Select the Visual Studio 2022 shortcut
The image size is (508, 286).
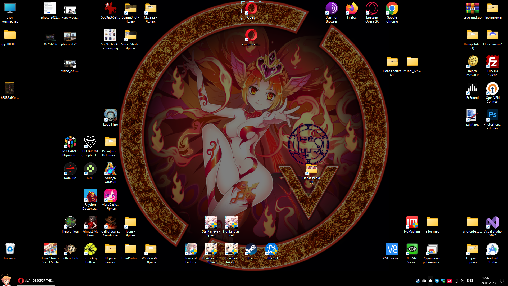click(x=492, y=226)
